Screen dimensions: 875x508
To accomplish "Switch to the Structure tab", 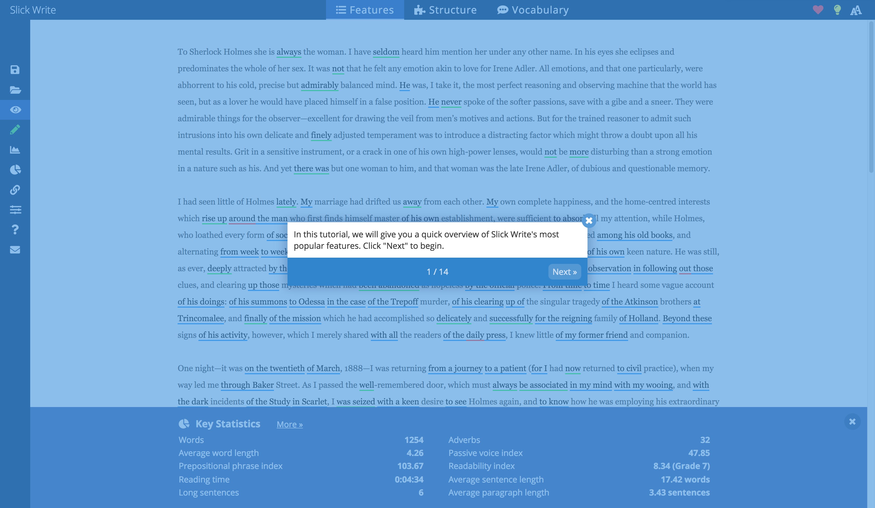I will [446, 10].
